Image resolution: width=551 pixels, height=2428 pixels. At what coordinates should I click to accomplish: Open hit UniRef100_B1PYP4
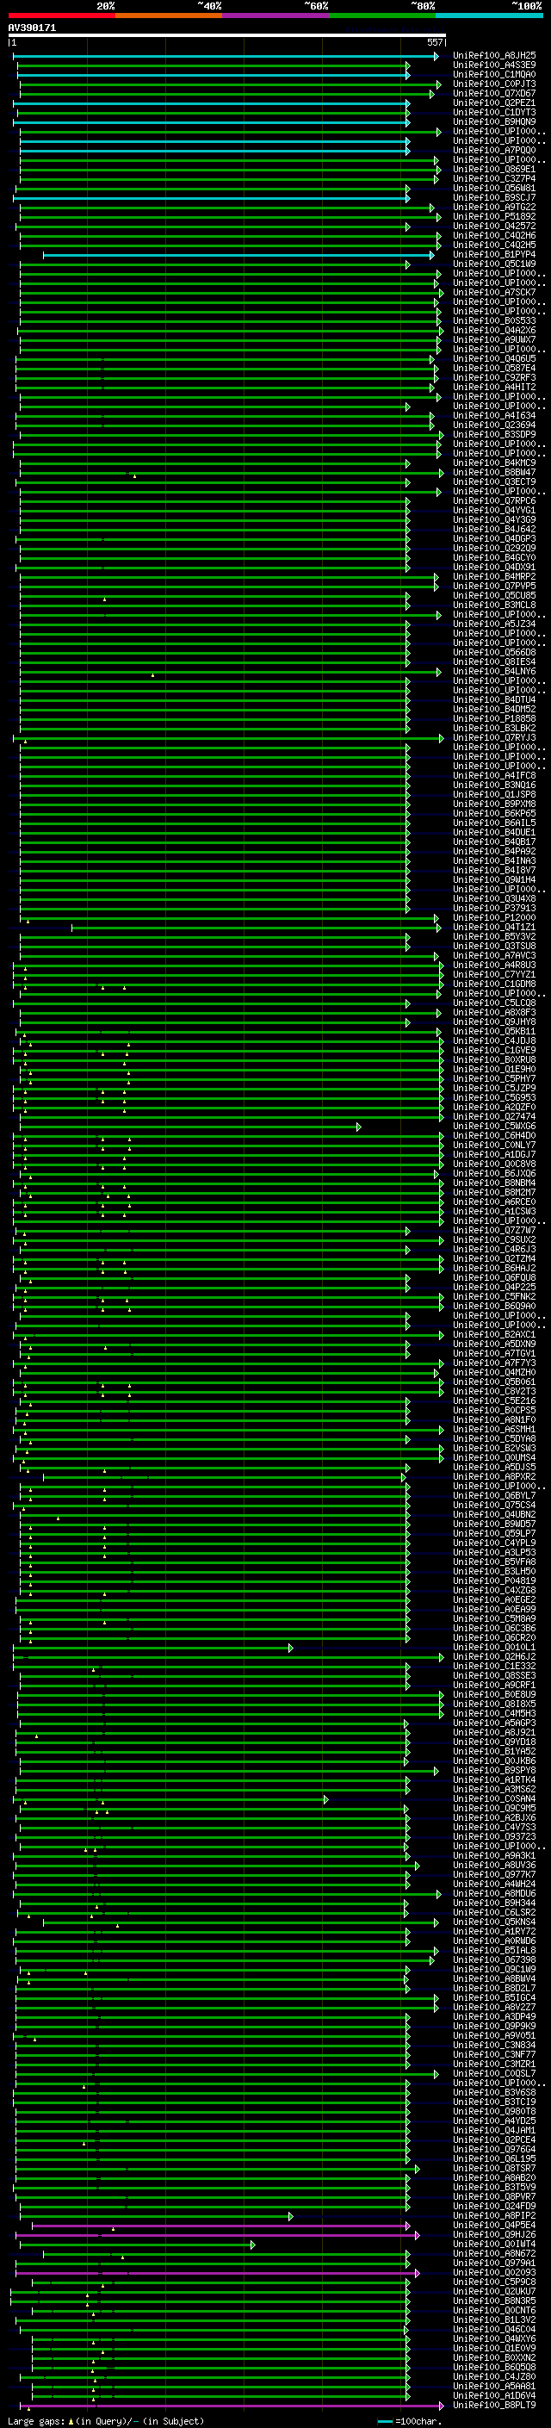(x=494, y=256)
